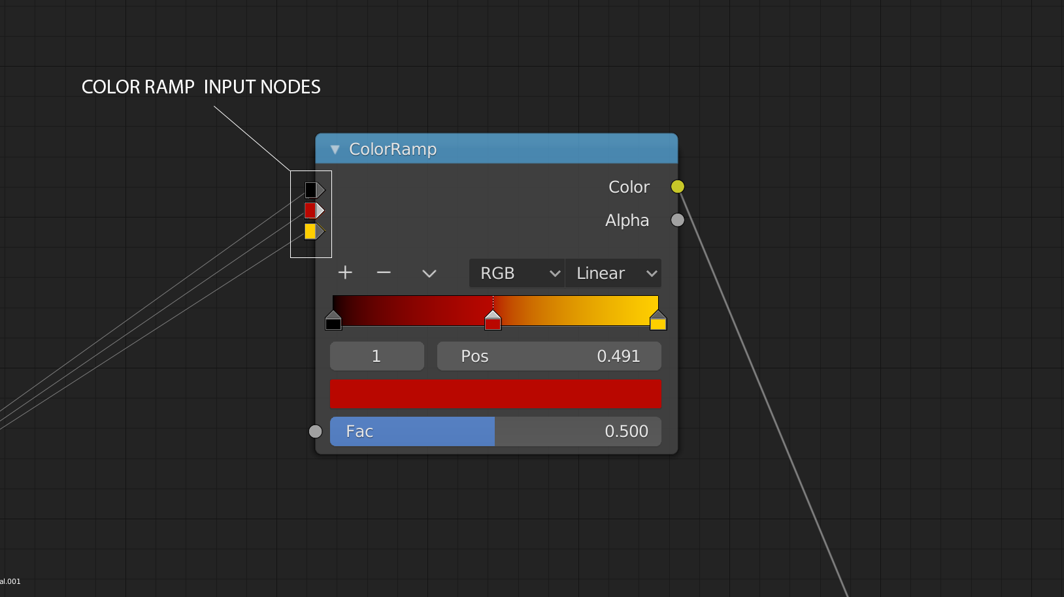Click the yellow Color output socket
Viewport: 1064px width, 597px height.
pyautogui.click(x=678, y=187)
